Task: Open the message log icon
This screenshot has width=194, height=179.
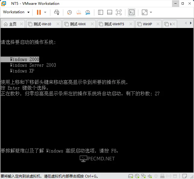Action: point(185,176)
